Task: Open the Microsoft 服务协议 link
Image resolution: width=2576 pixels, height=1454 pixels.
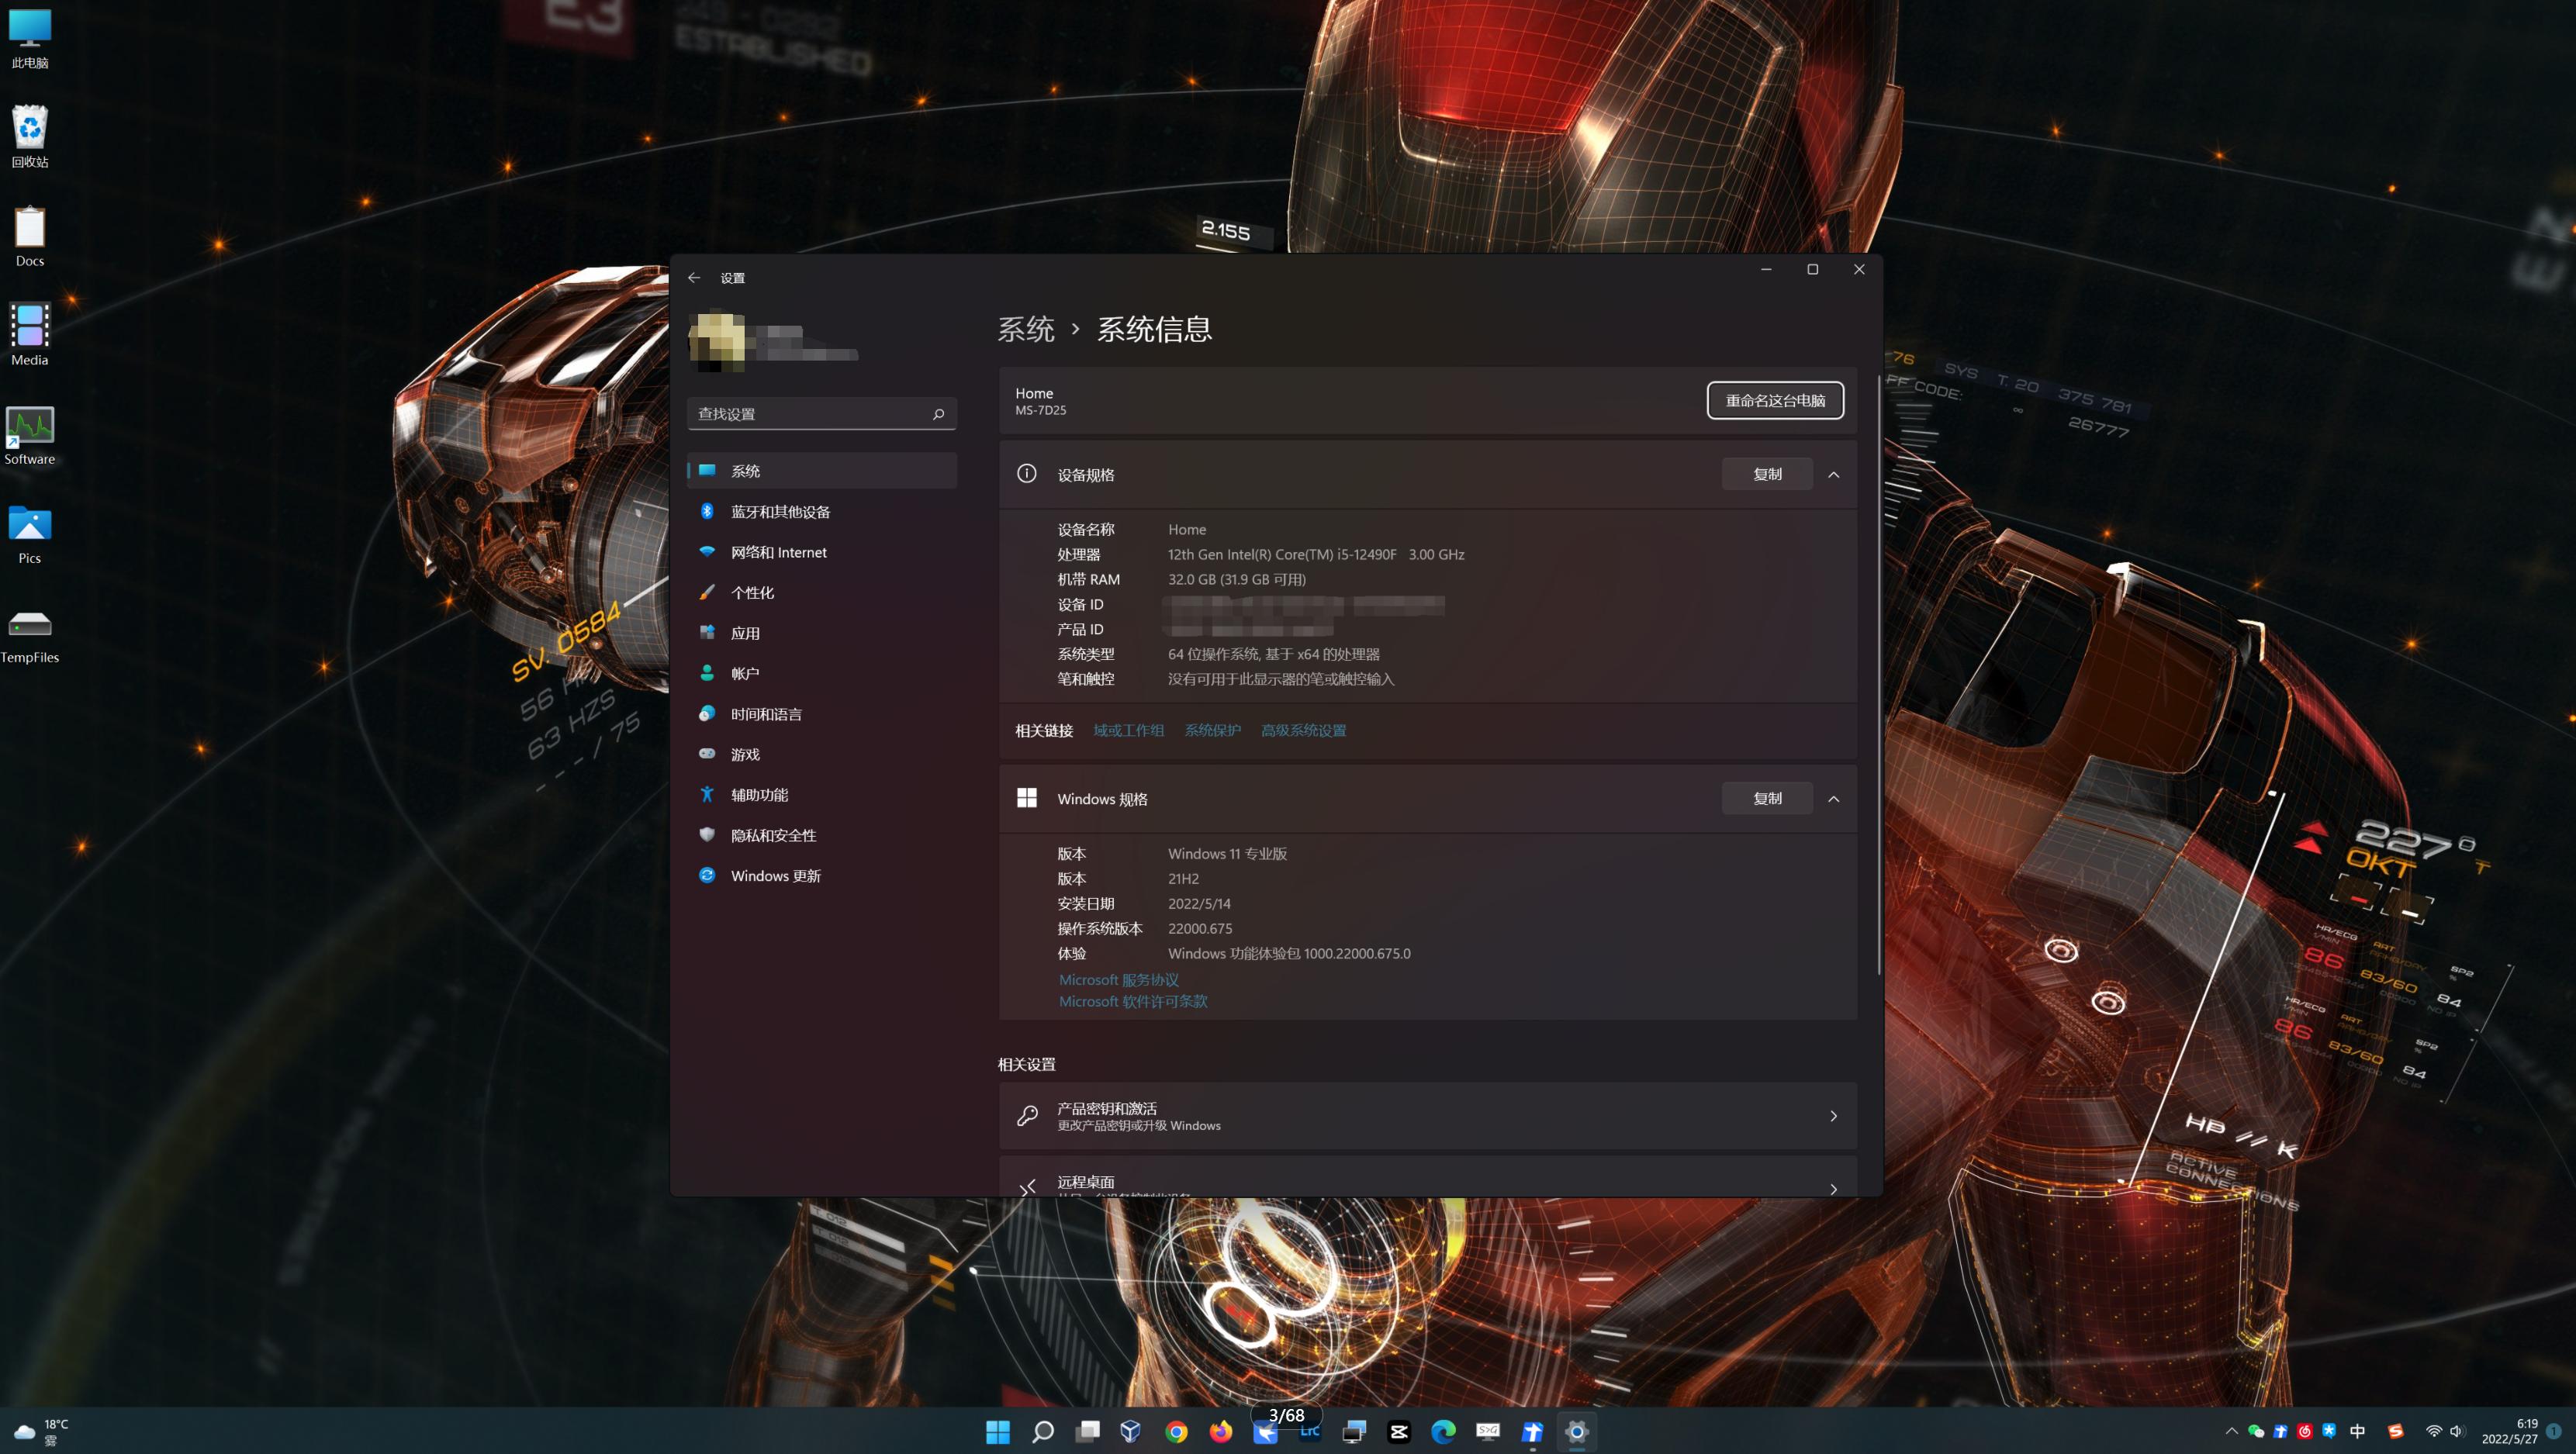Action: pyautogui.click(x=1118, y=979)
